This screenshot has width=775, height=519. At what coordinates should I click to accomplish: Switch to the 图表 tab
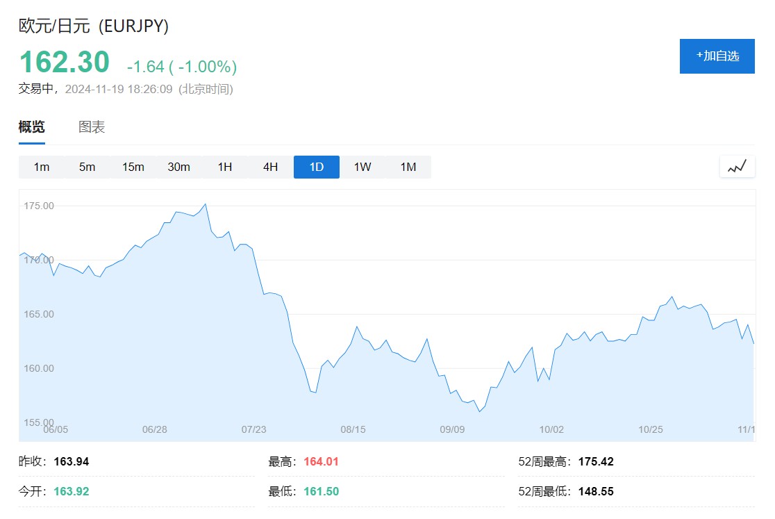tap(92, 127)
